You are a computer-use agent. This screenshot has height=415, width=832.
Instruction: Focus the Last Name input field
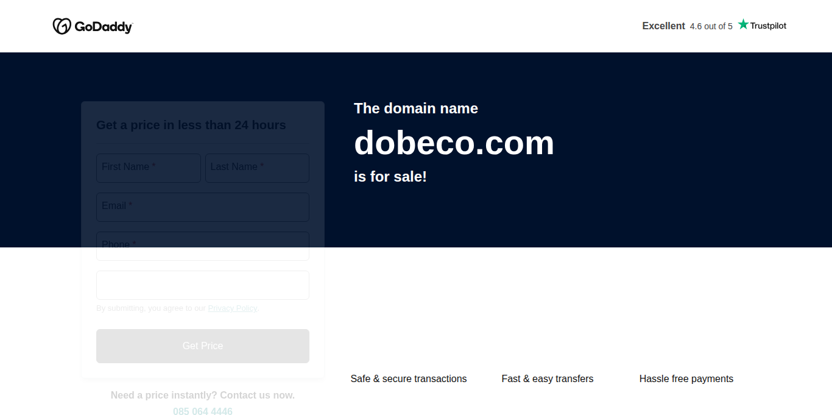[x=257, y=168]
